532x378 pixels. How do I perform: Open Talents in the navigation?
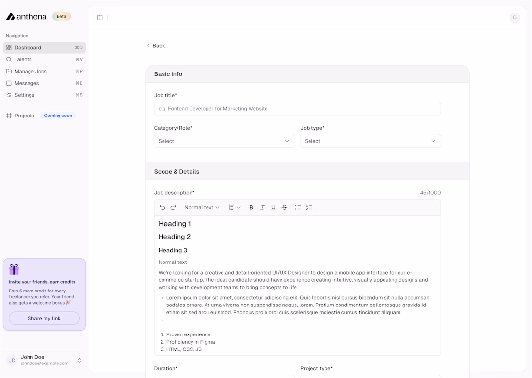tap(44, 59)
